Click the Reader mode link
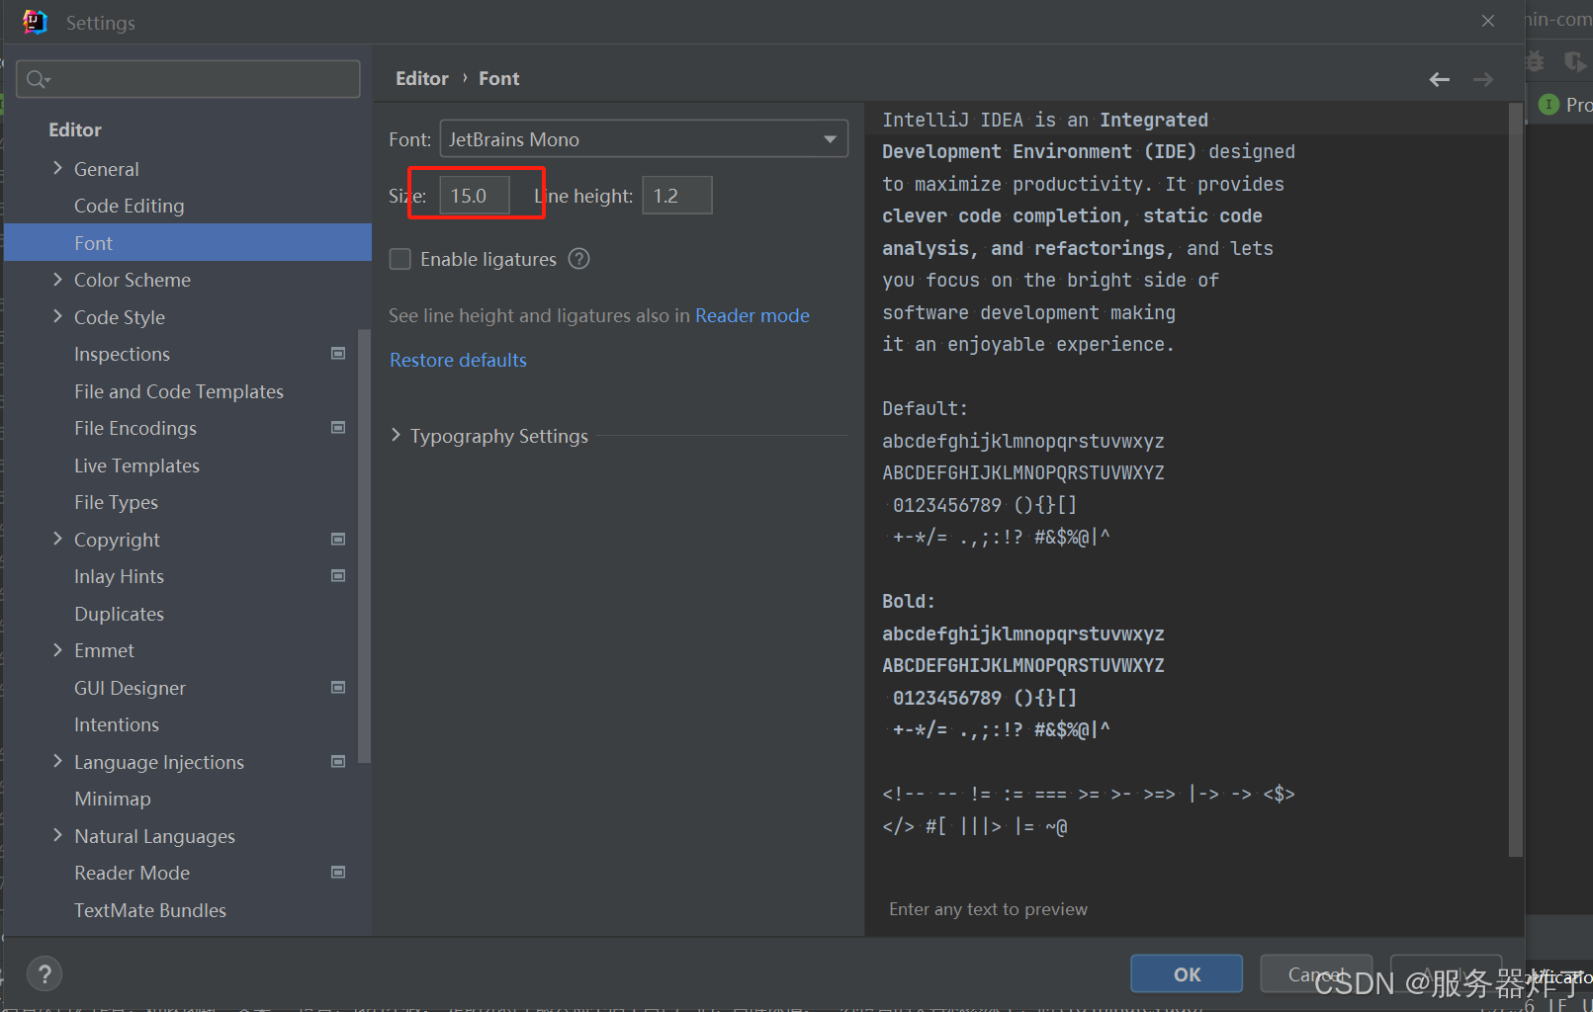This screenshot has height=1012, width=1593. [752, 315]
